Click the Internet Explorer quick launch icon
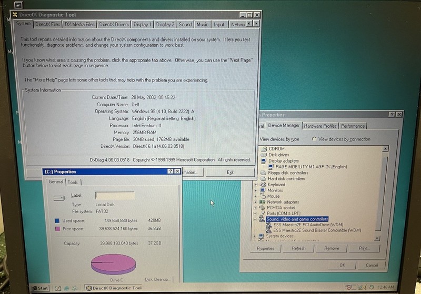Screen dimensions: 421x294 point(66,288)
